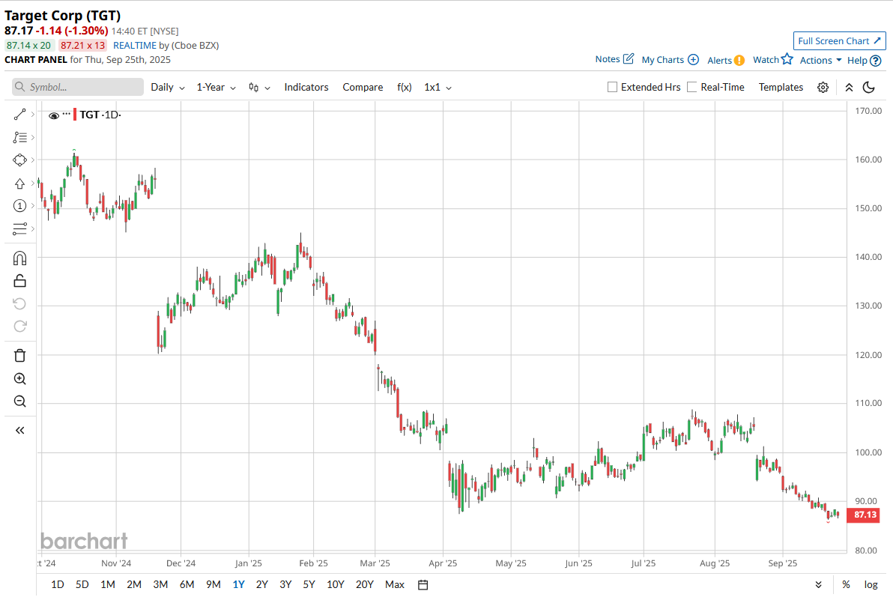Open the Actions dropdown menu
This screenshot has height=612, width=893.
pos(820,60)
